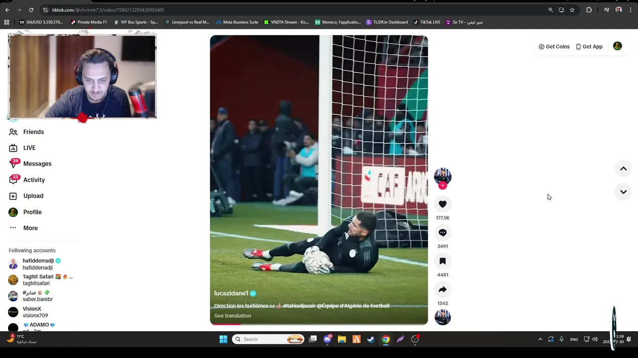Open lucazidane1 avatar beside the video

point(443,176)
